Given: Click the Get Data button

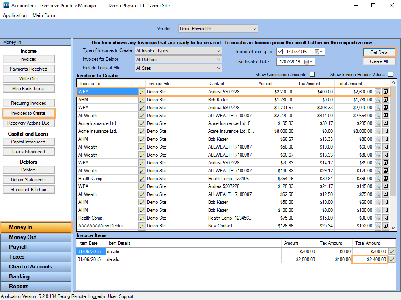Looking at the screenshot, I should point(379,52).
